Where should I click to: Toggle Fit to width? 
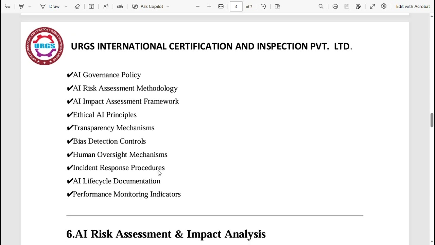221,6
